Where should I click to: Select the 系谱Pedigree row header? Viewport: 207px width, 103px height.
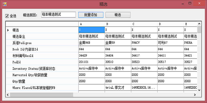[42, 43]
